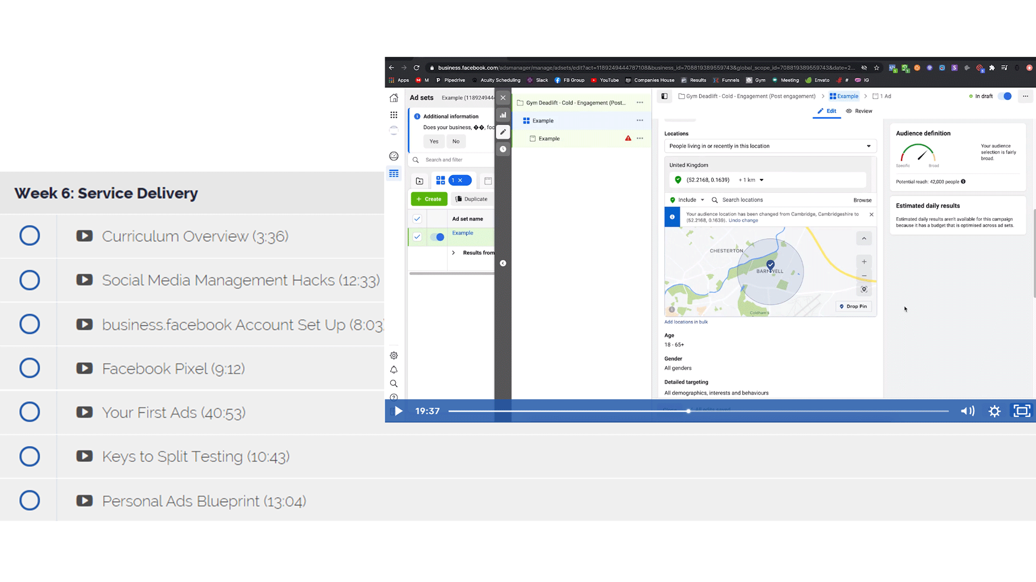Viewport: 1036px width, 582px height.
Task: Enter fullscreen video mode
Action: [1021, 411]
